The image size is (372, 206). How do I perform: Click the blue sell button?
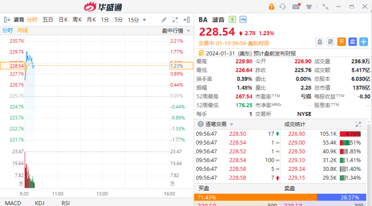click(353, 42)
